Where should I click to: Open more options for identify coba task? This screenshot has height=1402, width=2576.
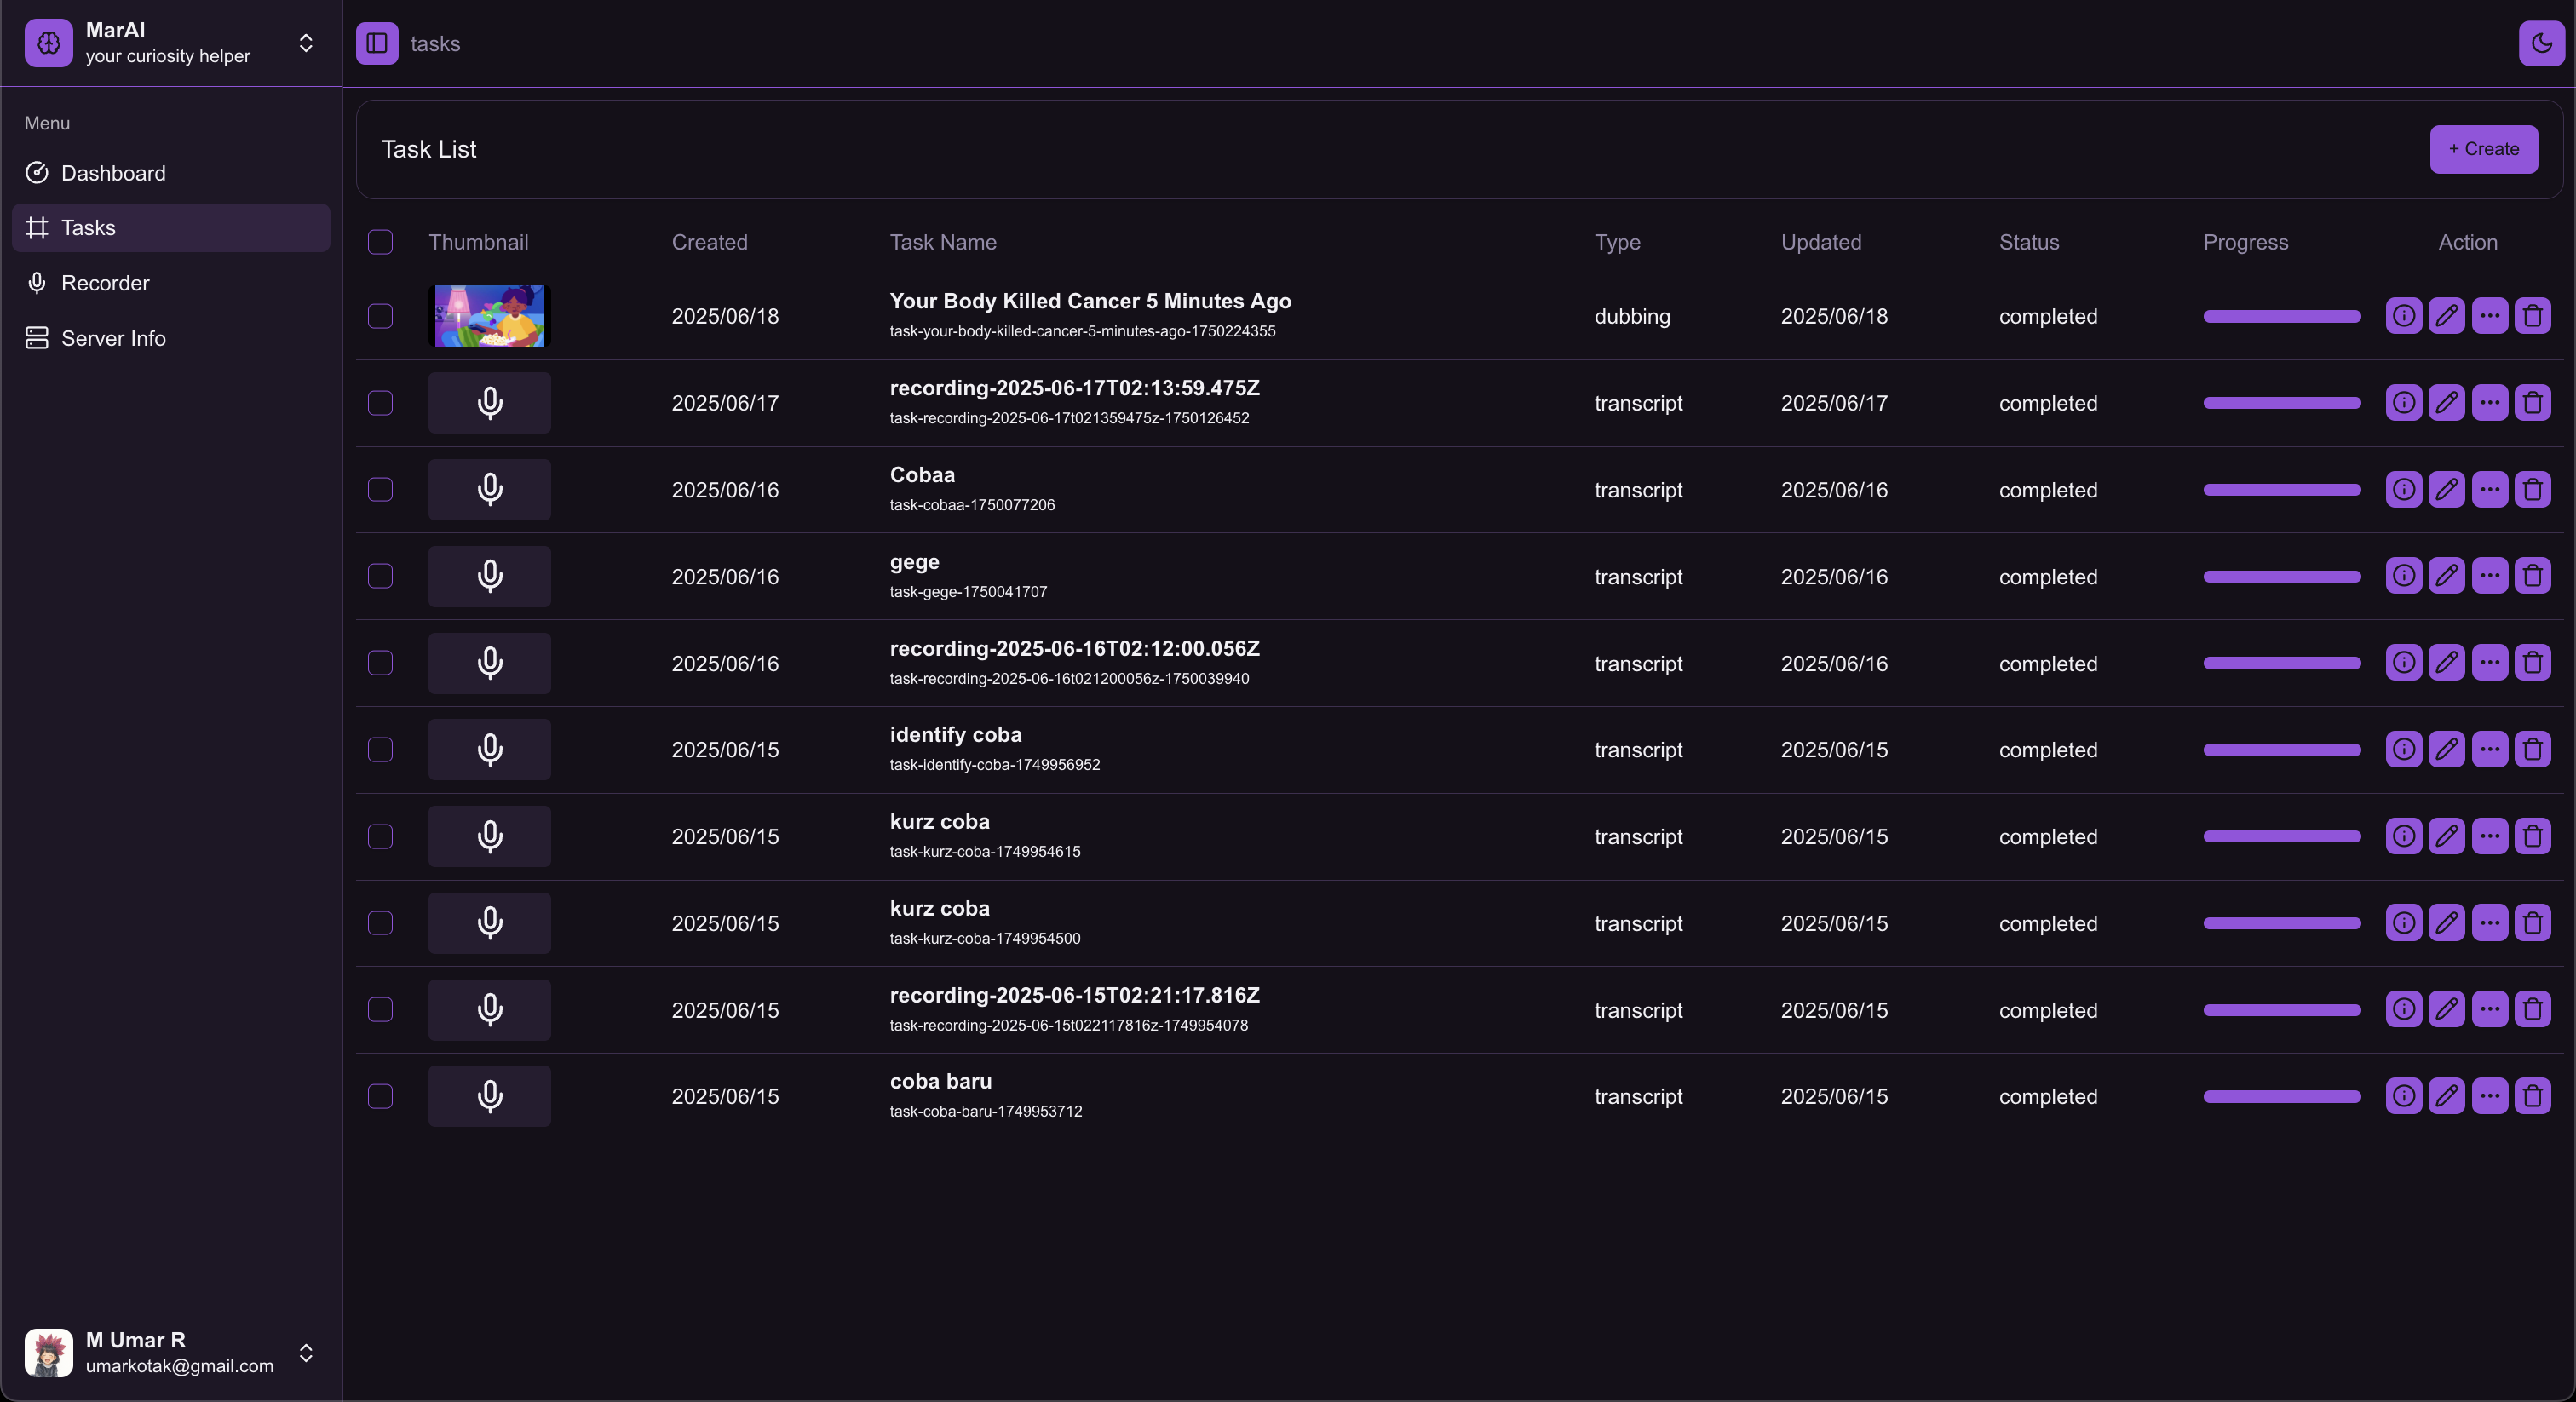2490,749
